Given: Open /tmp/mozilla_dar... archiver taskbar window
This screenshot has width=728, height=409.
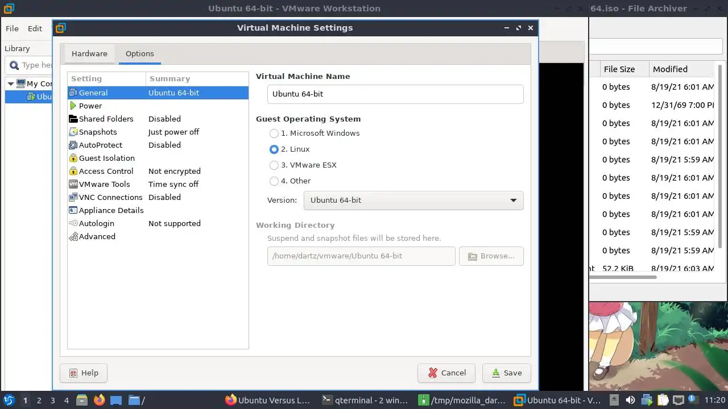Looking at the screenshot, I should (462, 400).
